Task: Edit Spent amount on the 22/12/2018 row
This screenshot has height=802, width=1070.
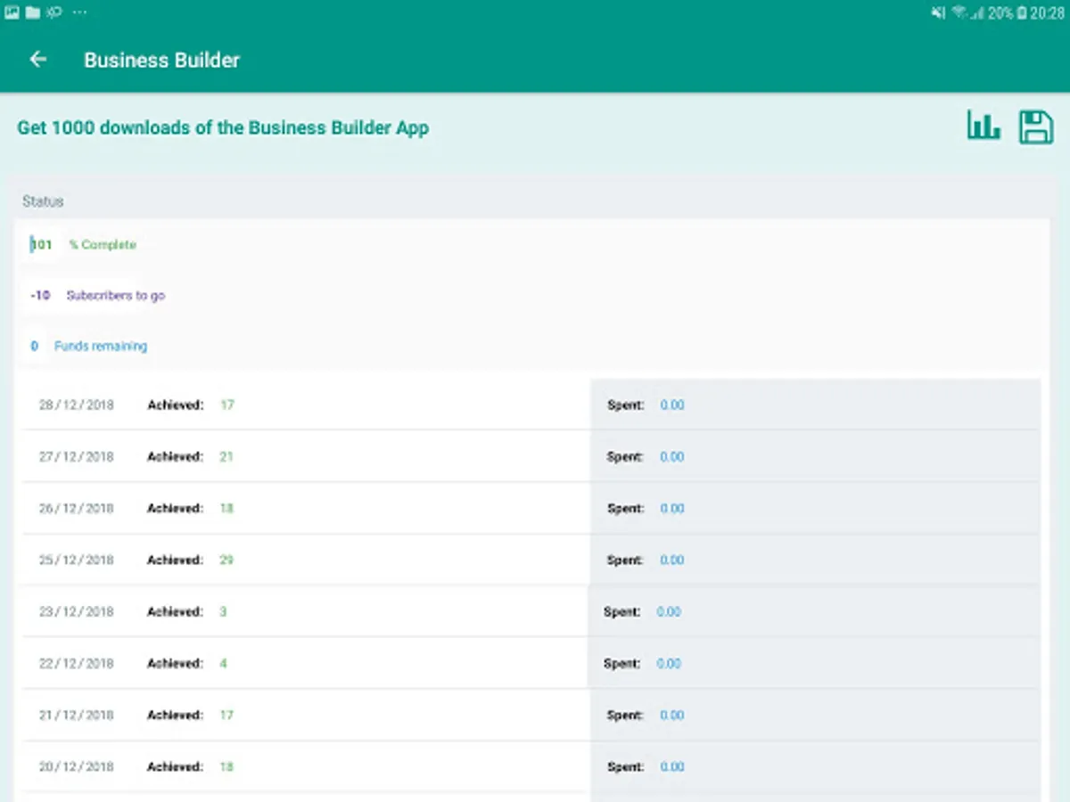Action: coord(668,664)
